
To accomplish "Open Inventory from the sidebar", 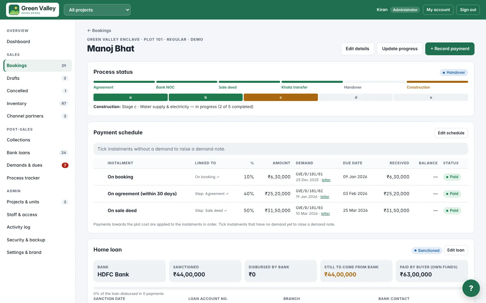I will click(x=37, y=104).
